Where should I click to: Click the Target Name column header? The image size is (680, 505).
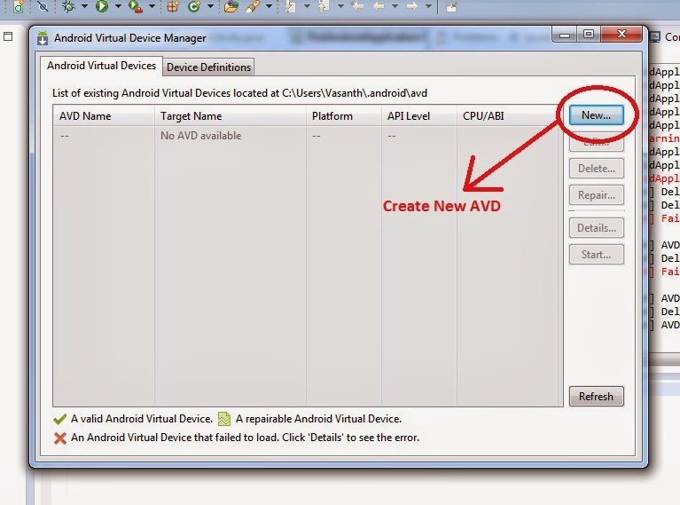pos(231,116)
